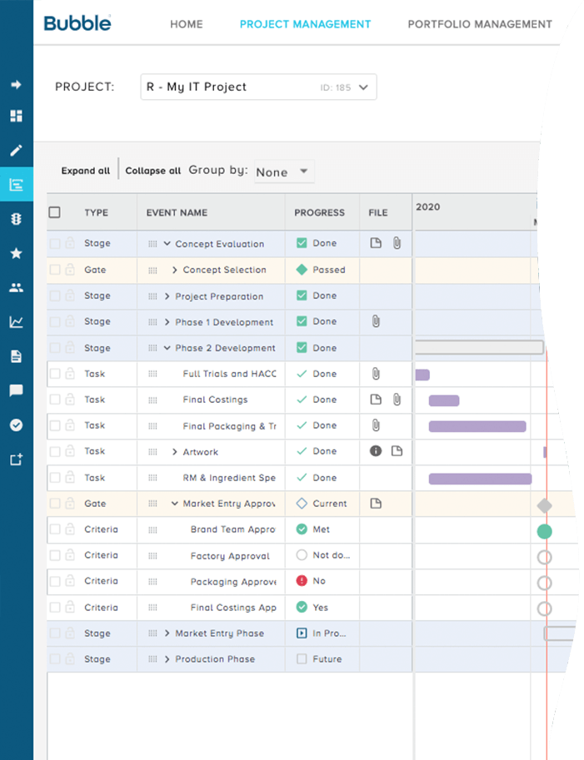Open document file of Concept Evaluation row
Screen dimensions: 584x760
coord(376,243)
